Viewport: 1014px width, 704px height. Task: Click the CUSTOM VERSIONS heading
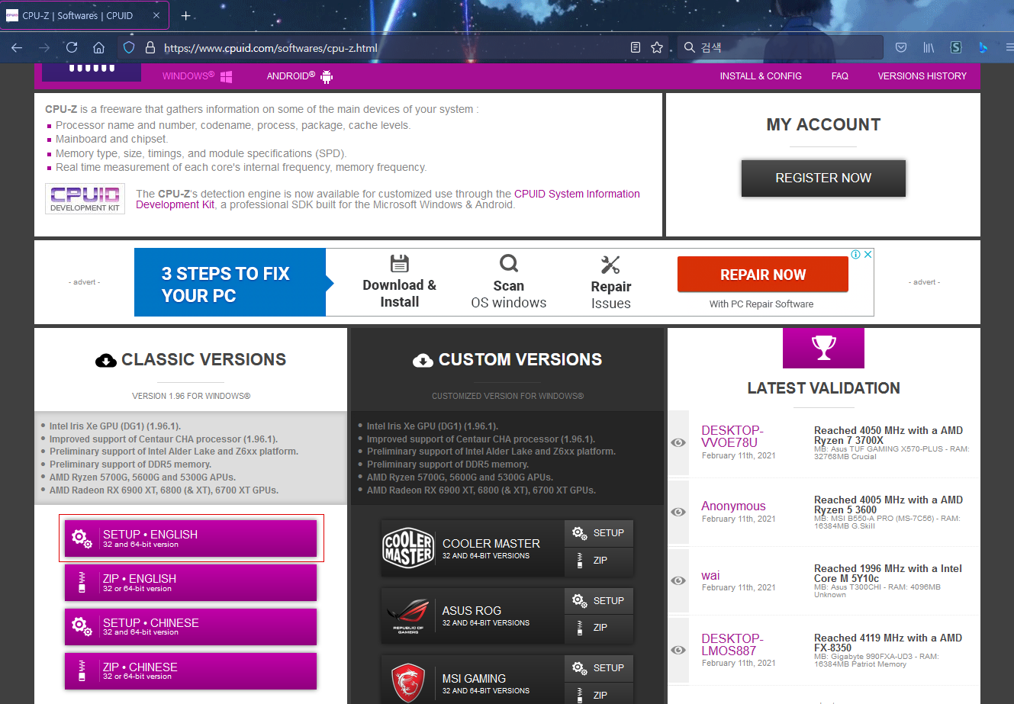click(520, 359)
